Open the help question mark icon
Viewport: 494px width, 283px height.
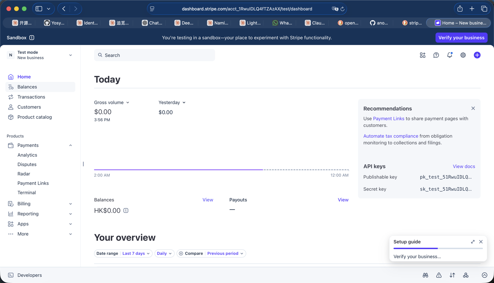(x=436, y=55)
